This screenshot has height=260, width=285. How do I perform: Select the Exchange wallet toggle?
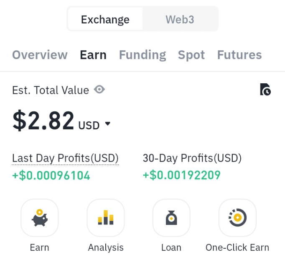pos(105,19)
